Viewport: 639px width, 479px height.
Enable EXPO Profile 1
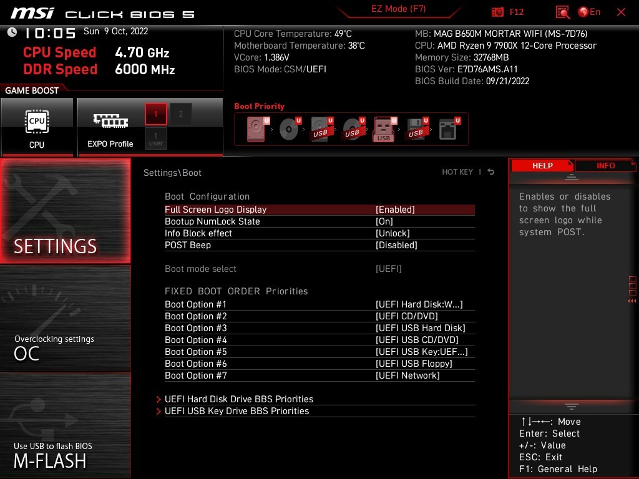coord(156,114)
